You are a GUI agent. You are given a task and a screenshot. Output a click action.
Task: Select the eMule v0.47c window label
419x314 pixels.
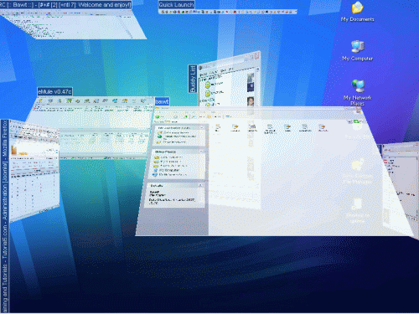point(54,91)
